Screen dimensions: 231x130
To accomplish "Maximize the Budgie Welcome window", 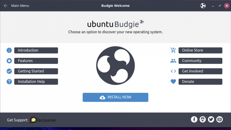I will pyautogui.click(x=220, y=6).
